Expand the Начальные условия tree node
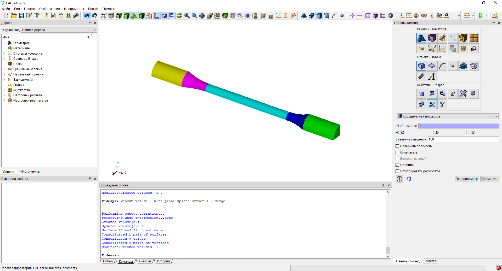The image size is (502, 271). (4, 74)
